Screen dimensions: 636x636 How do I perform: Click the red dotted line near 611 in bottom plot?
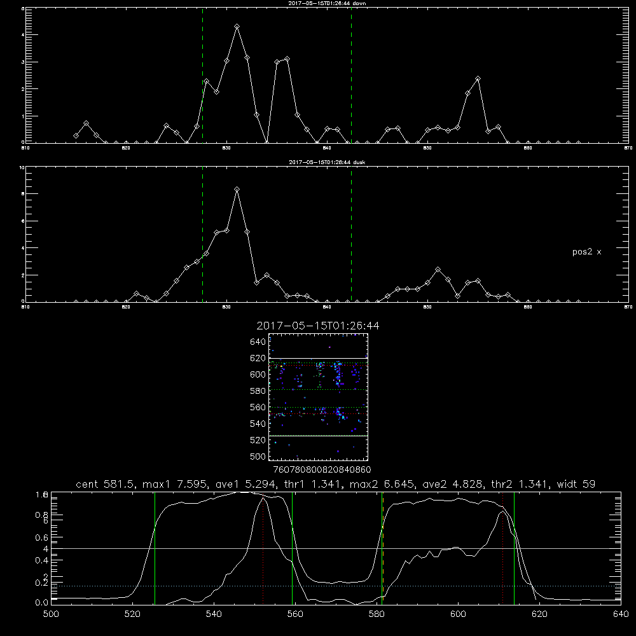click(x=502, y=550)
